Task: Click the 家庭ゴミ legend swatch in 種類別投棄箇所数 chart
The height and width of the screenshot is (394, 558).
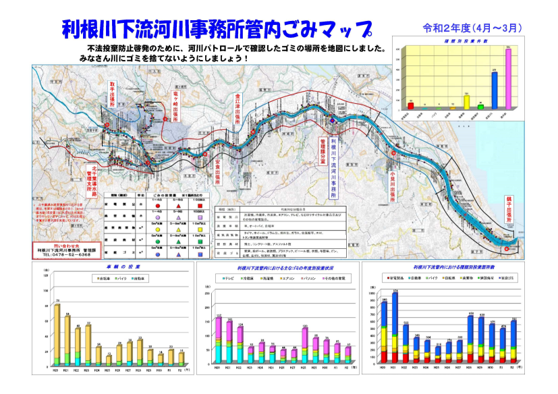Action: click(x=501, y=278)
